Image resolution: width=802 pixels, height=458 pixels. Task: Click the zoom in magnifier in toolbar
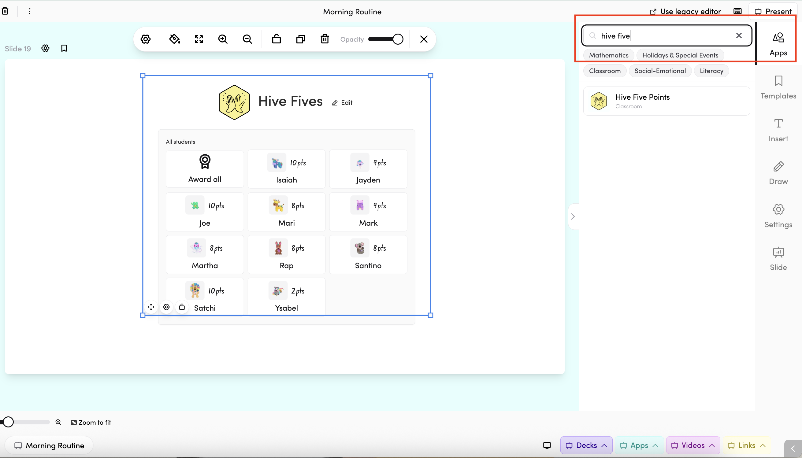[x=223, y=39]
